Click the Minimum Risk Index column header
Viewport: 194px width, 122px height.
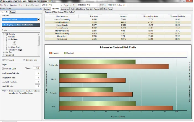click(x=150, y=16)
